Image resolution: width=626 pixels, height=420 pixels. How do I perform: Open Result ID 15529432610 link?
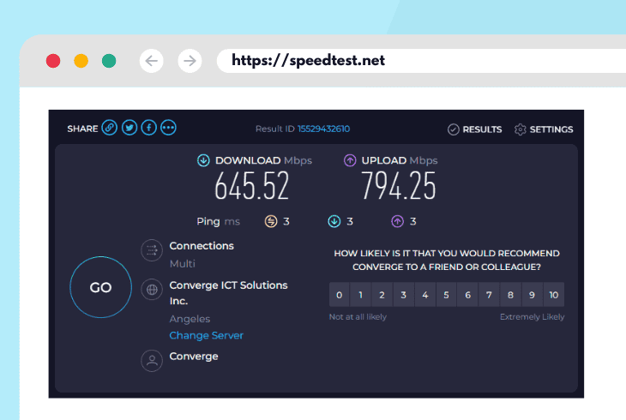click(324, 129)
